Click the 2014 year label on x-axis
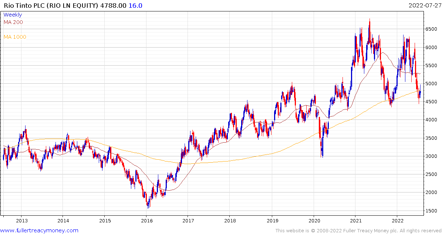 (63, 220)
